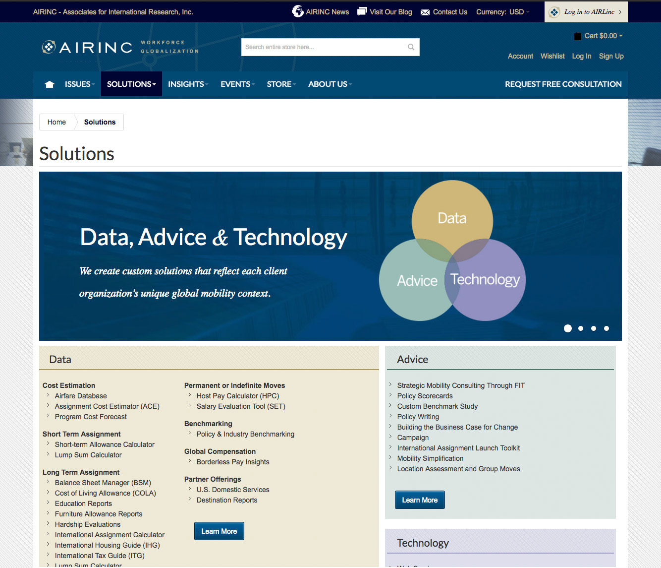Image resolution: width=661 pixels, height=568 pixels.
Task: Click the Log In link
Action: 582,56
